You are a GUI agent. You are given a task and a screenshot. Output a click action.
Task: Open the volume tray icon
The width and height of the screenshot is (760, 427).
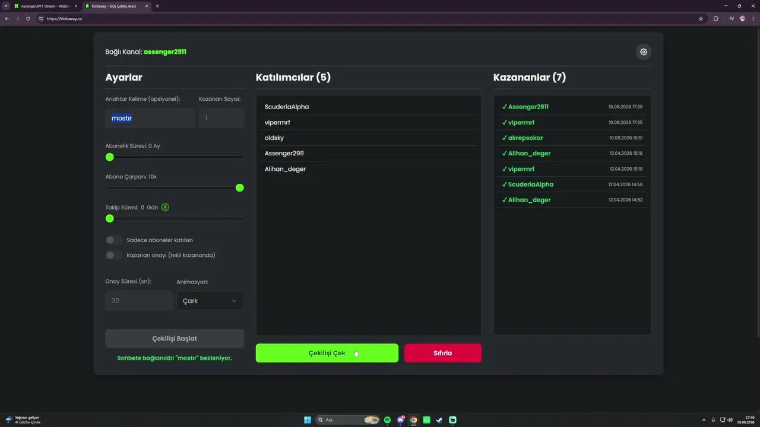coord(730,420)
